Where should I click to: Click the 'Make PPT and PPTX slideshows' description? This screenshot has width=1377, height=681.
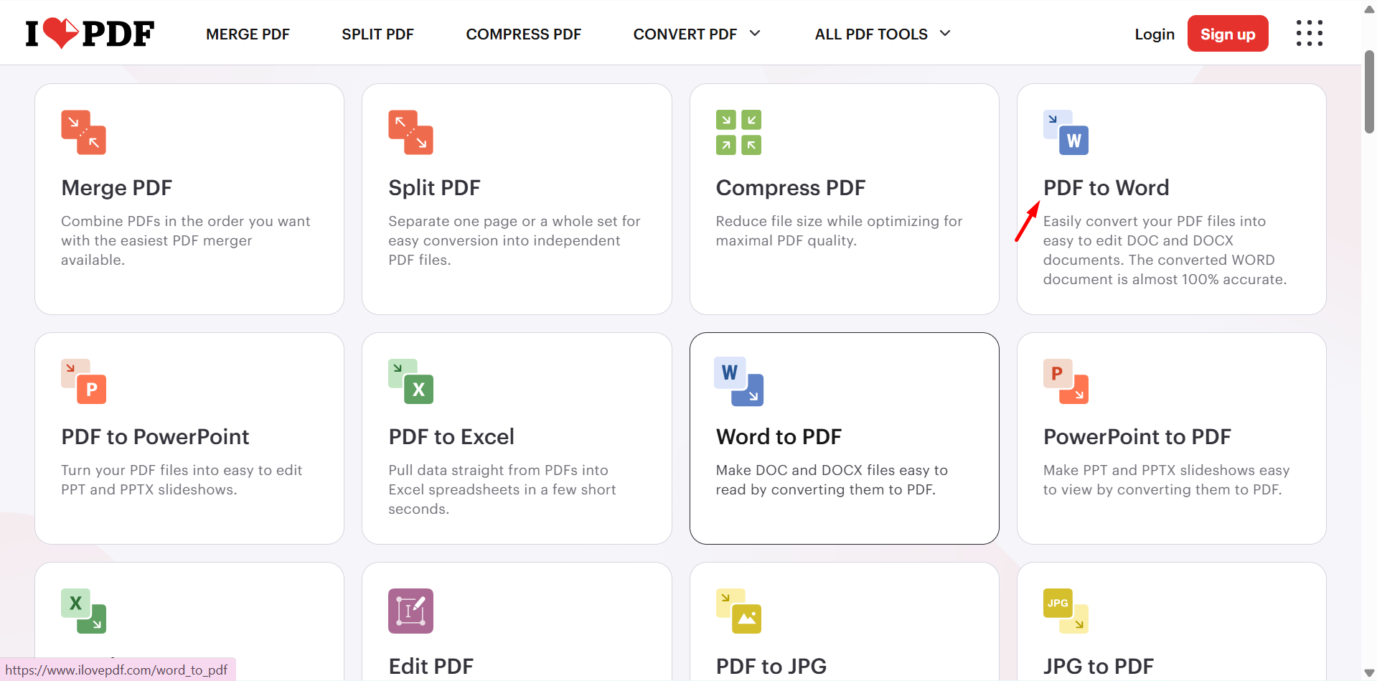pyautogui.click(x=1166, y=480)
